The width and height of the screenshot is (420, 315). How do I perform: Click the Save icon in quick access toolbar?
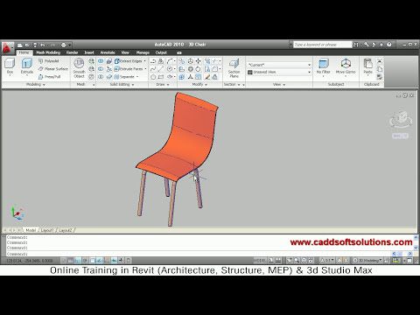coord(35,45)
